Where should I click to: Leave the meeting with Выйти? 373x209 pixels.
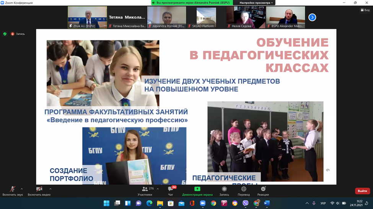[x=362, y=191]
